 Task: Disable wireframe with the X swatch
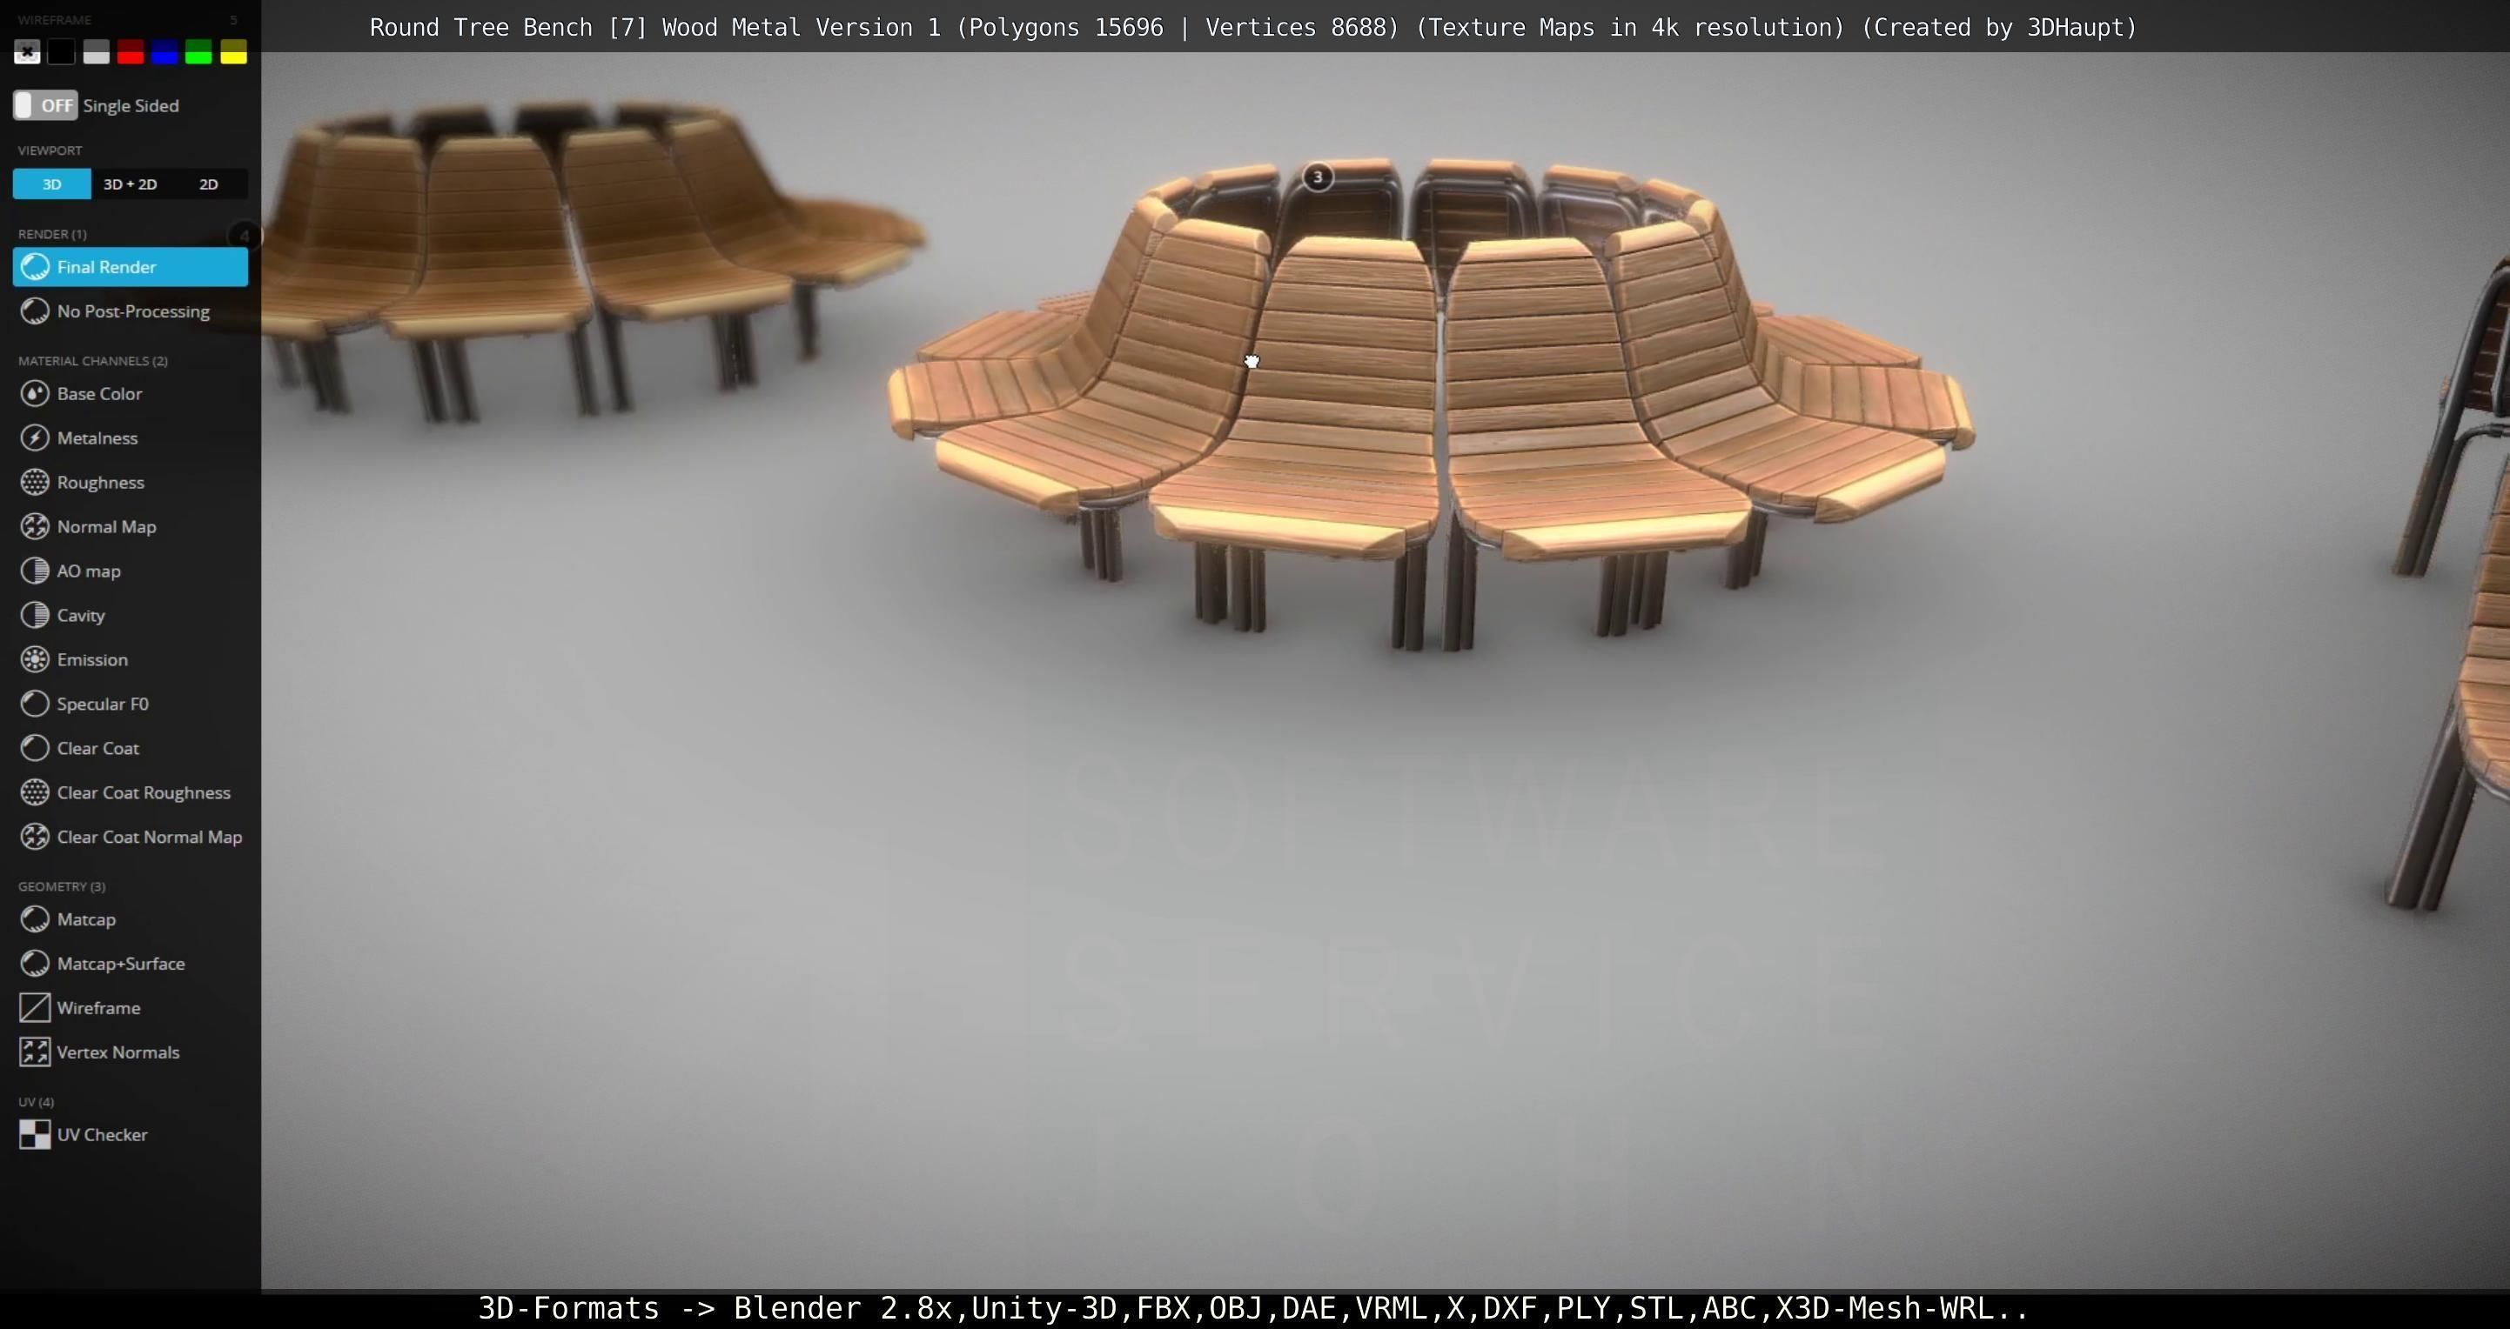click(x=27, y=51)
